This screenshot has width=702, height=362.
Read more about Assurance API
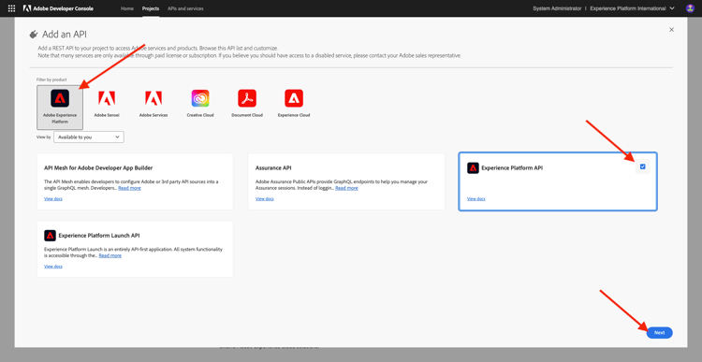pos(346,188)
